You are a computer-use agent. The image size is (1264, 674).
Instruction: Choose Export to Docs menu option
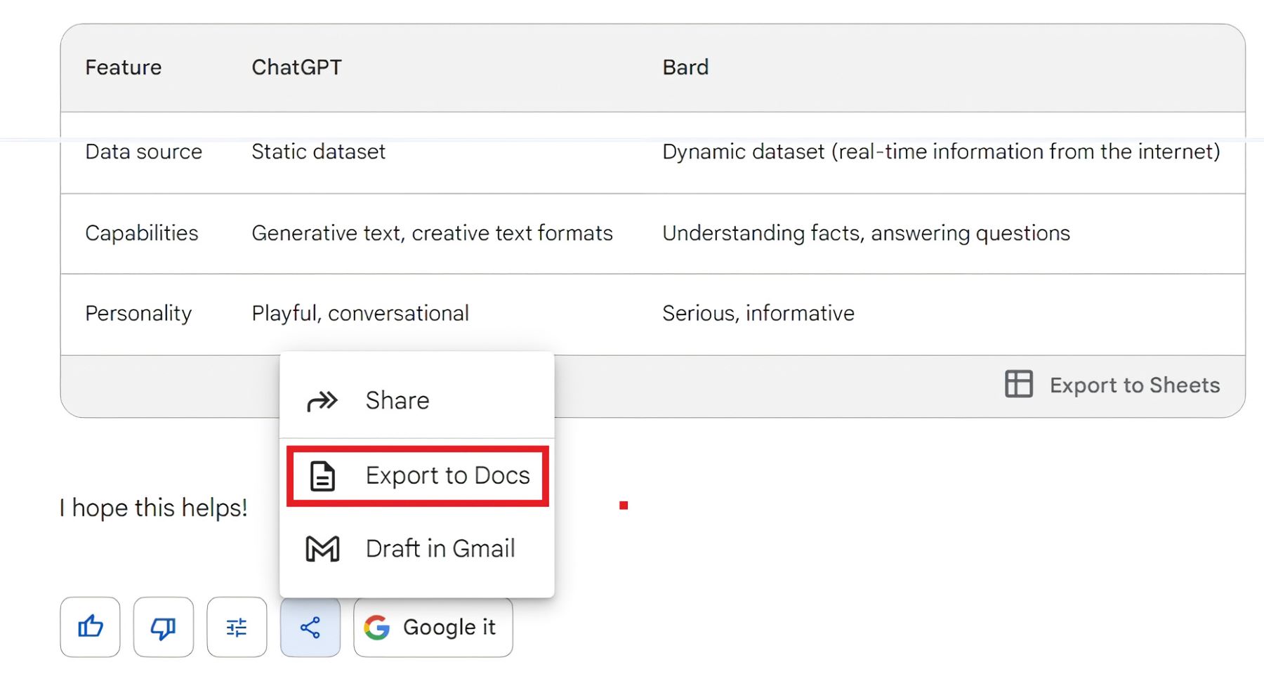click(417, 475)
